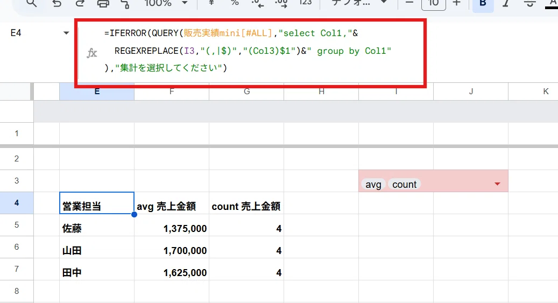Apply currency format with the yen icon
Screen dimensions: 558x303
click(x=211, y=3)
